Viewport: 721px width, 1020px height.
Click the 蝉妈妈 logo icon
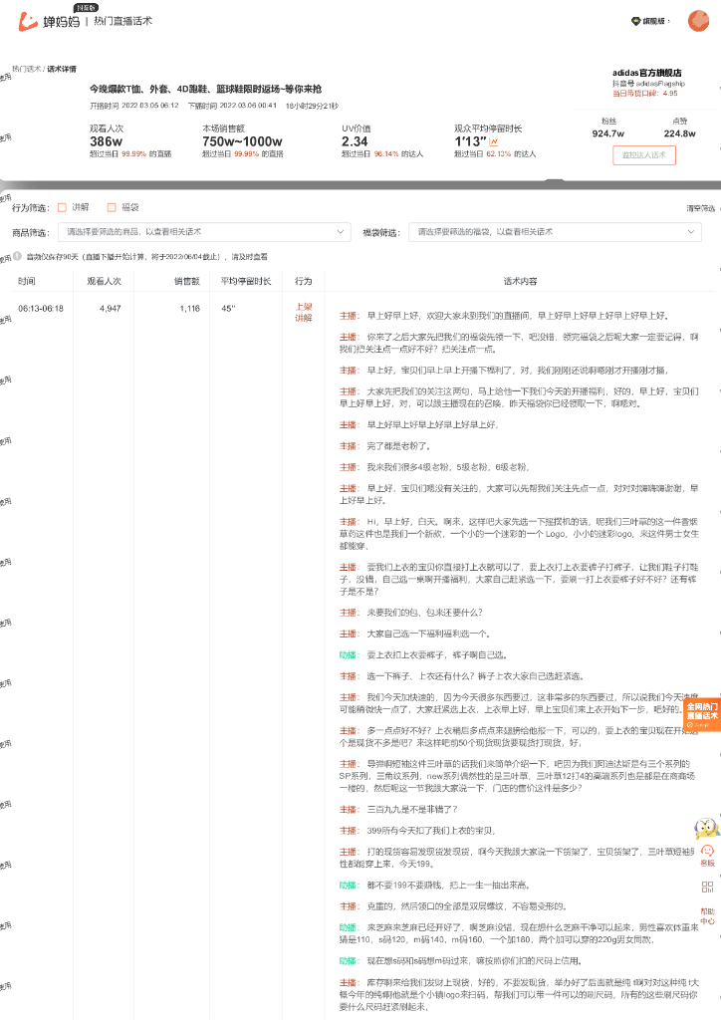pyautogui.click(x=28, y=22)
